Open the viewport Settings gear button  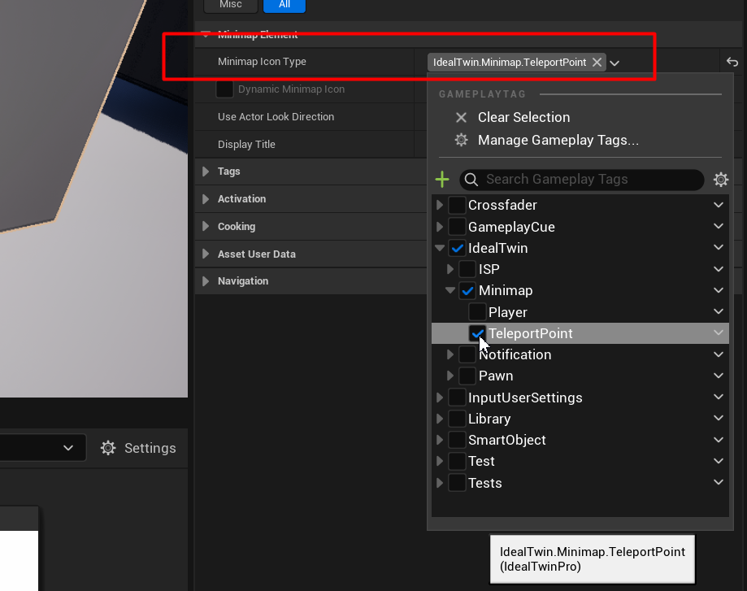(109, 448)
